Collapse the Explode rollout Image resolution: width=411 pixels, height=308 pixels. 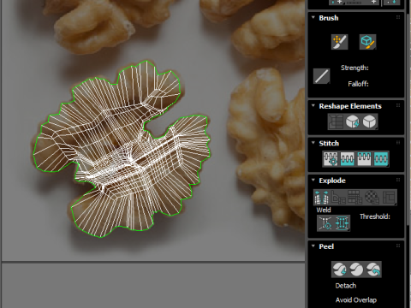(313, 181)
